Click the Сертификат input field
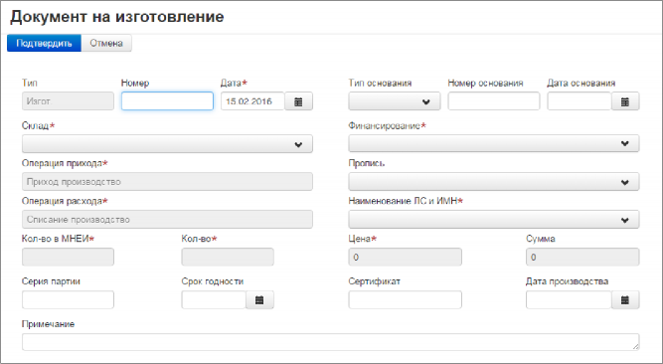663x364 pixels. pos(406,300)
